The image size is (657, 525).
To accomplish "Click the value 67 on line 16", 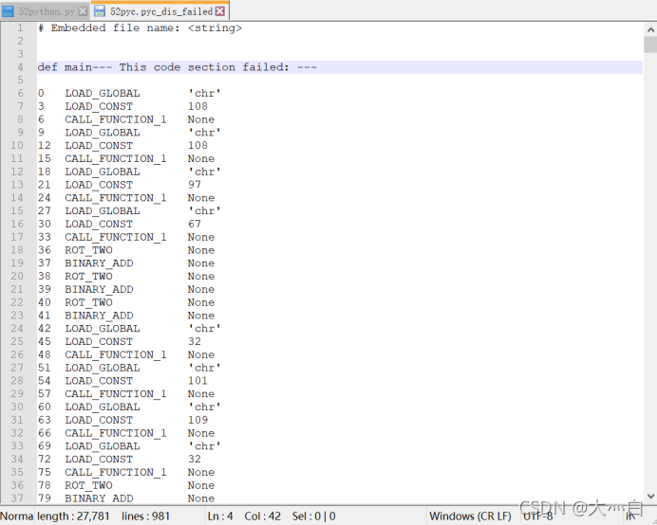I will [x=195, y=224].
